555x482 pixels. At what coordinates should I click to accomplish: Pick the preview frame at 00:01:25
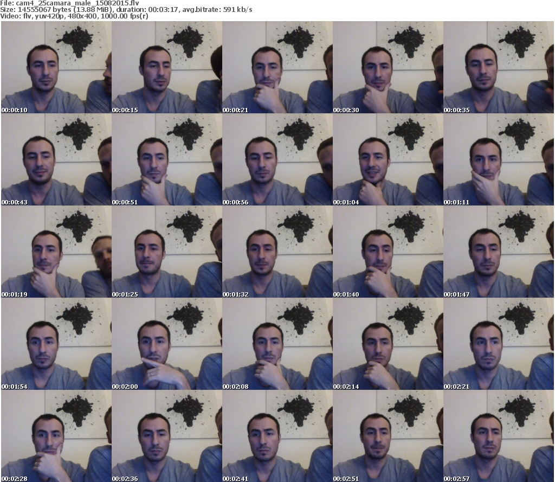click(167, 252)
